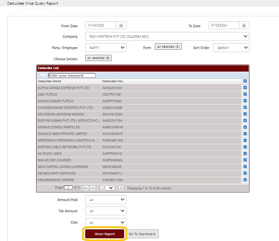
Task: Click the Show Report button
Action: (x=105, y=234)
